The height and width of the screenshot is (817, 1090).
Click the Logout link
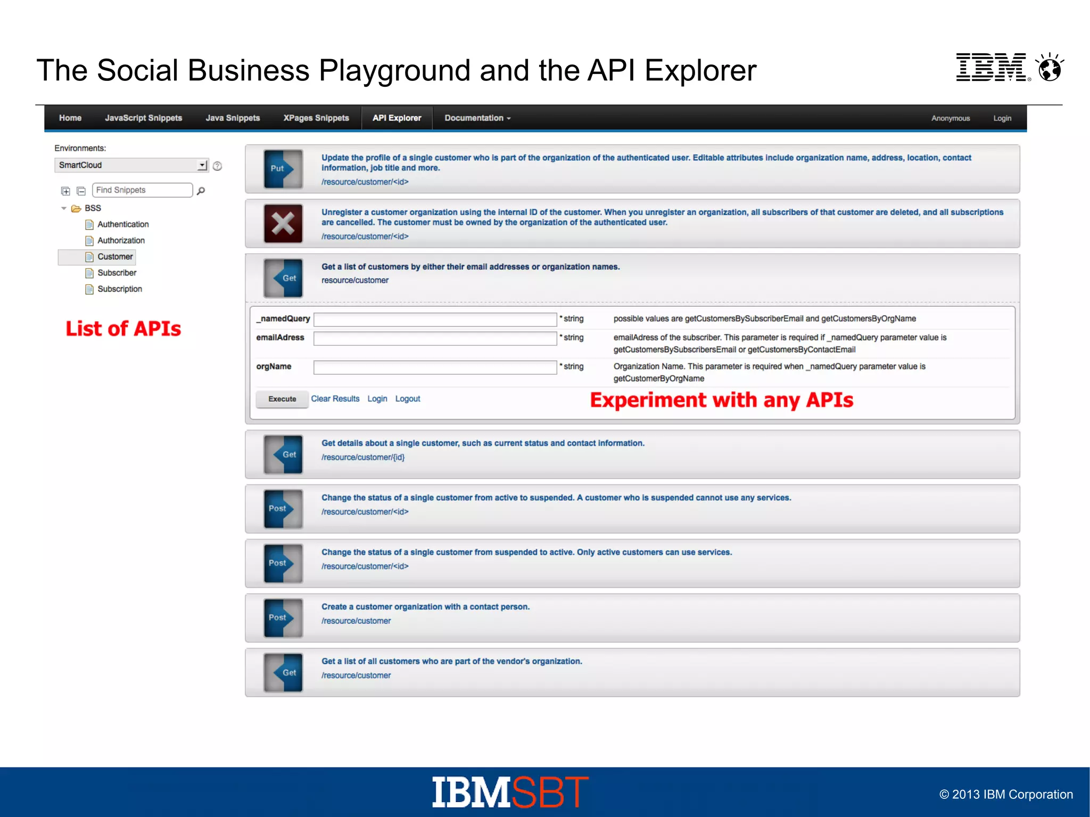tap(408, 399)
